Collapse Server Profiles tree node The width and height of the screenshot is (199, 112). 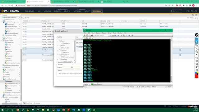tap(2, 40)
